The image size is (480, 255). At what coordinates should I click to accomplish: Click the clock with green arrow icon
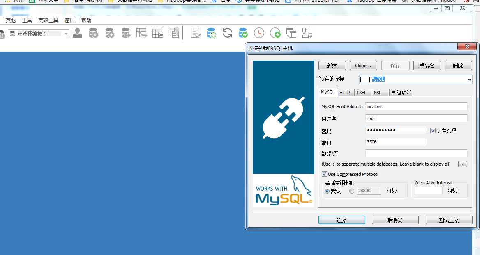click(x=275, y=33)
